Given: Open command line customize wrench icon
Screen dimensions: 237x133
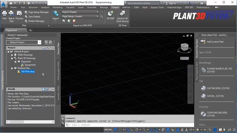Looking at the screenshot, I should (x=63, y=123).
